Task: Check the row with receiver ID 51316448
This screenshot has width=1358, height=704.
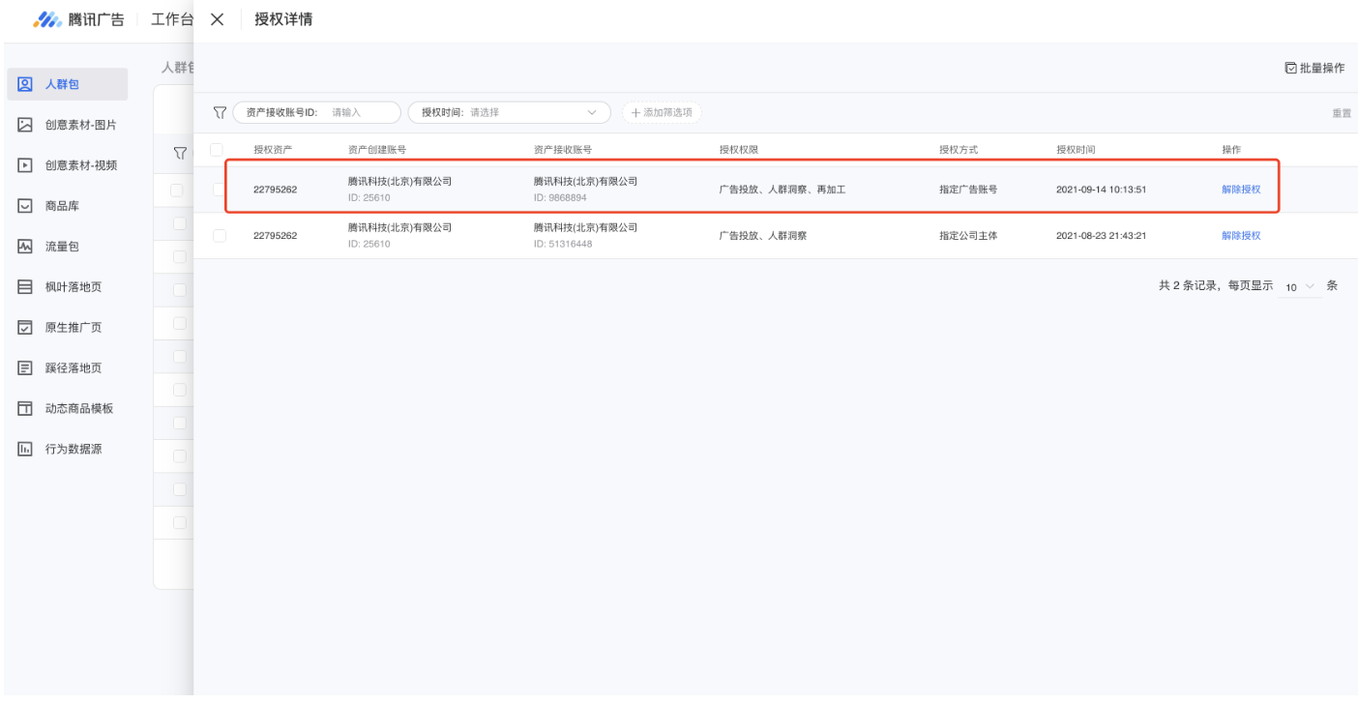Action: pos(220,235)
